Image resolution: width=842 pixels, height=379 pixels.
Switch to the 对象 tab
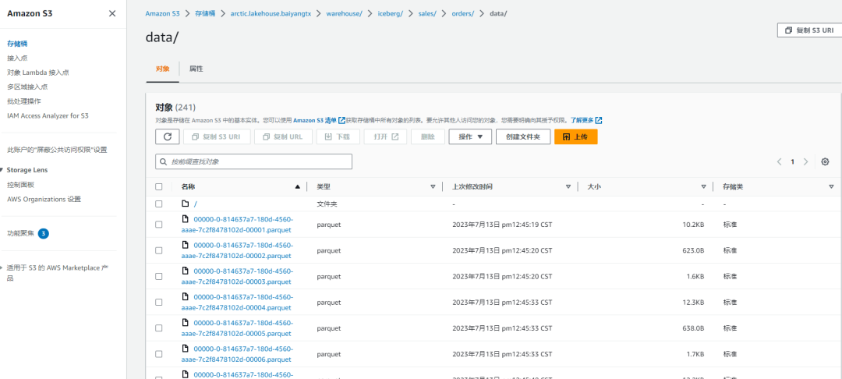(x=163, y=69)
